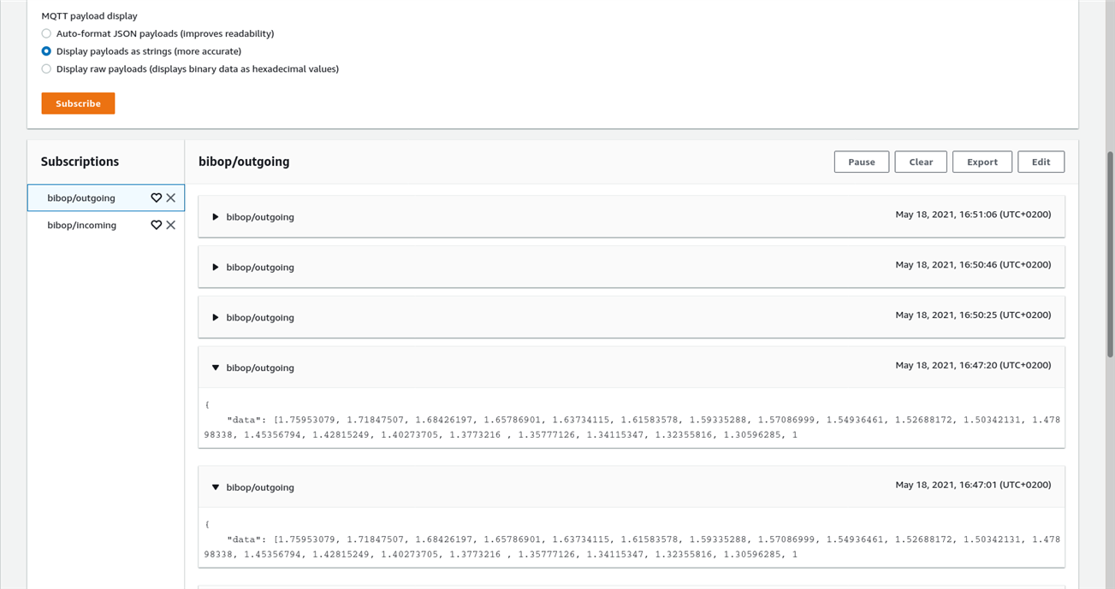Click the page vertical scrollbar

coord(1110,255)
